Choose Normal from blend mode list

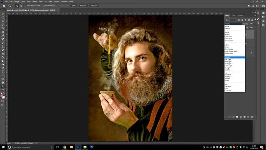tap(227, 26)
